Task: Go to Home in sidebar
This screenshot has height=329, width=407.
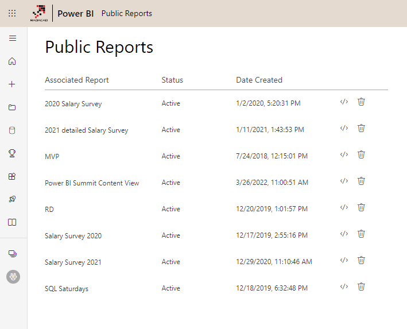Action: click(x=13, y=61)
